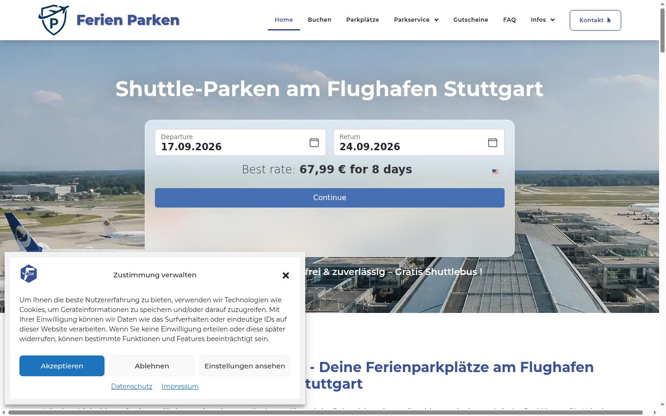Click Einstellungen ansehen button
This screenshot has height=416, width=666.
pos(245,366)
